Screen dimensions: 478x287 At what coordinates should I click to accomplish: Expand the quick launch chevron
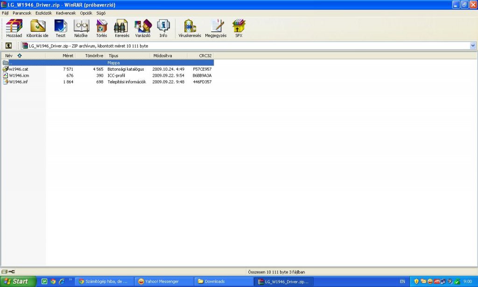click(x=70, y=280)
